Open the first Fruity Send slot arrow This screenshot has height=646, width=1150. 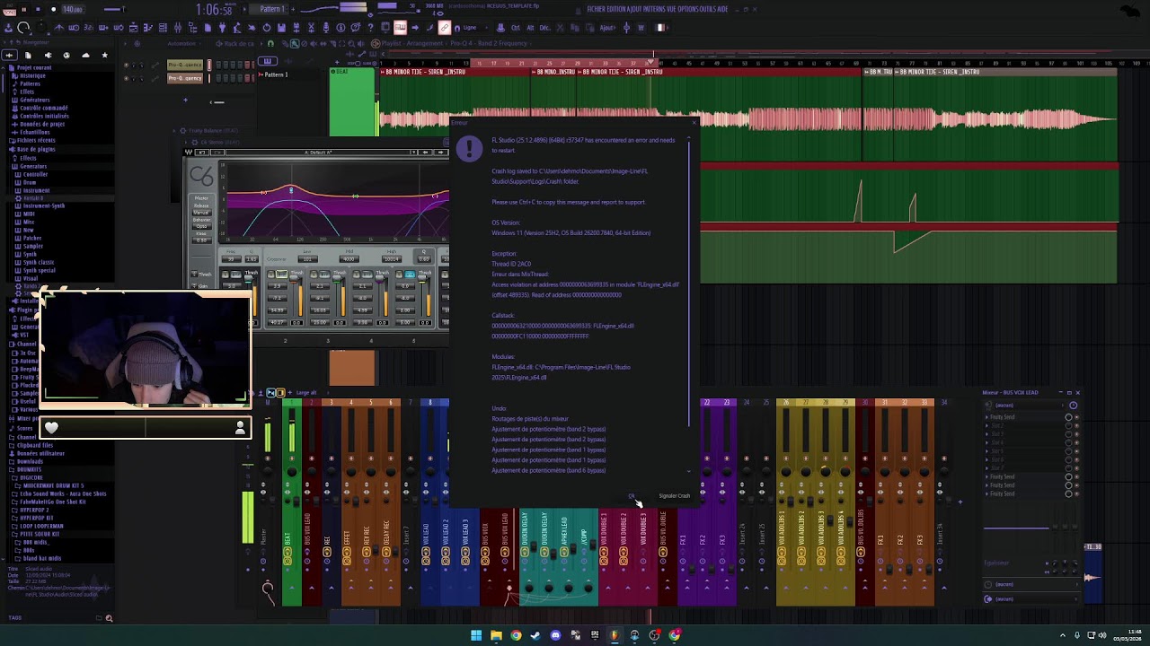986,417
